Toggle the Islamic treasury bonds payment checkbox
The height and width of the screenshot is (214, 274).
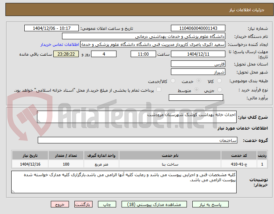(x=159, y=90)
